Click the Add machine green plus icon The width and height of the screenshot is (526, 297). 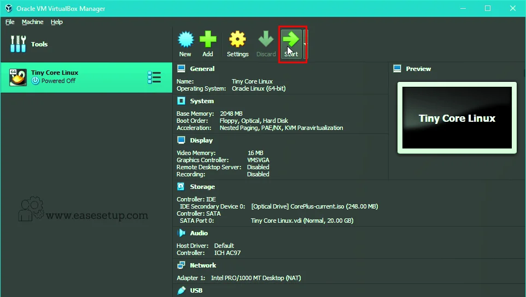click(x=208, y=39)
